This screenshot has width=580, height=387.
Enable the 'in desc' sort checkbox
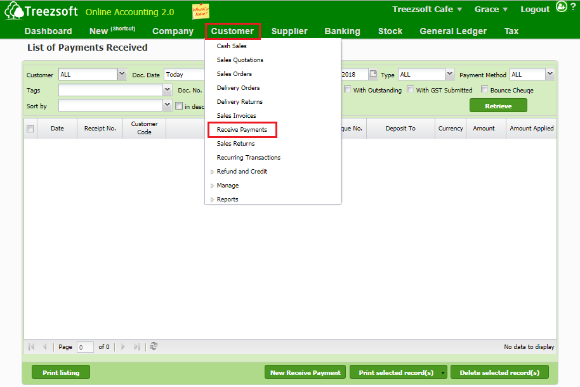pyautogui.click(x=179, y=106)
